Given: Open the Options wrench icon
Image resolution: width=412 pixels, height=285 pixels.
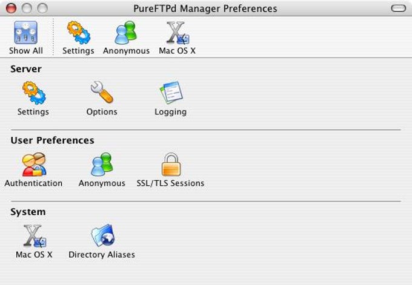Looking at the screenshot, I should pyautogui.click(x=102, y=92).
